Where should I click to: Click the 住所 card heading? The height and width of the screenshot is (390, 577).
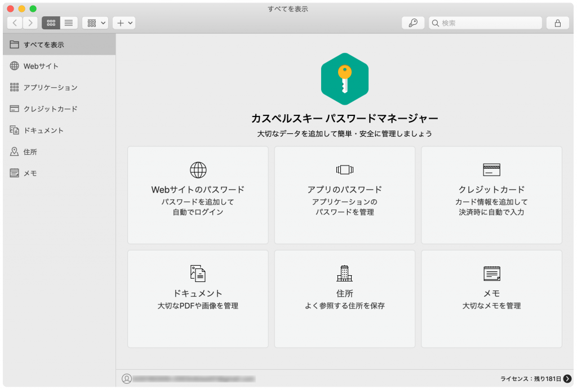[345, 293]
